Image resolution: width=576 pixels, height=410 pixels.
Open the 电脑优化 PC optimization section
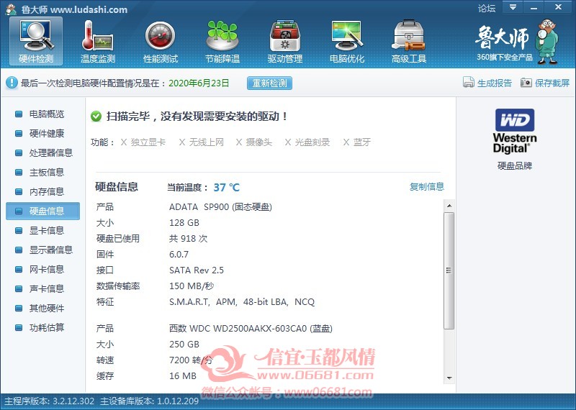coord(347,41)
